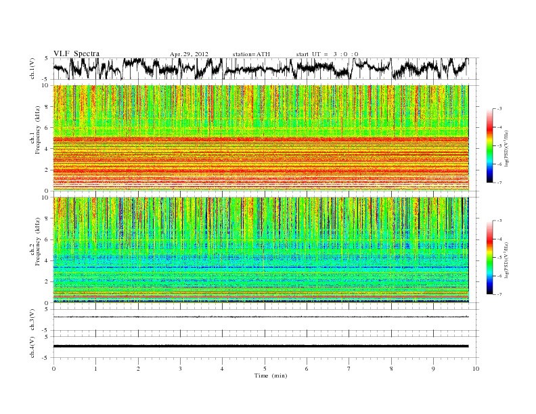This screenshot has width=536, height=414.
Task: Click the "-3" label on ch.2 color bar
Action: pos(499,221)
